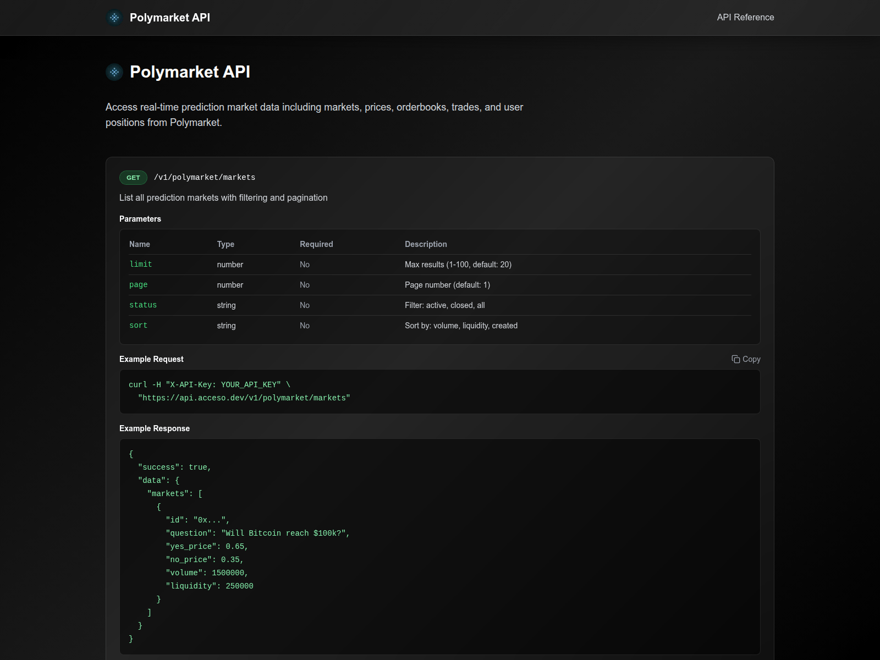Click the Required column header

pyautogui.click(x=316, y=244)
